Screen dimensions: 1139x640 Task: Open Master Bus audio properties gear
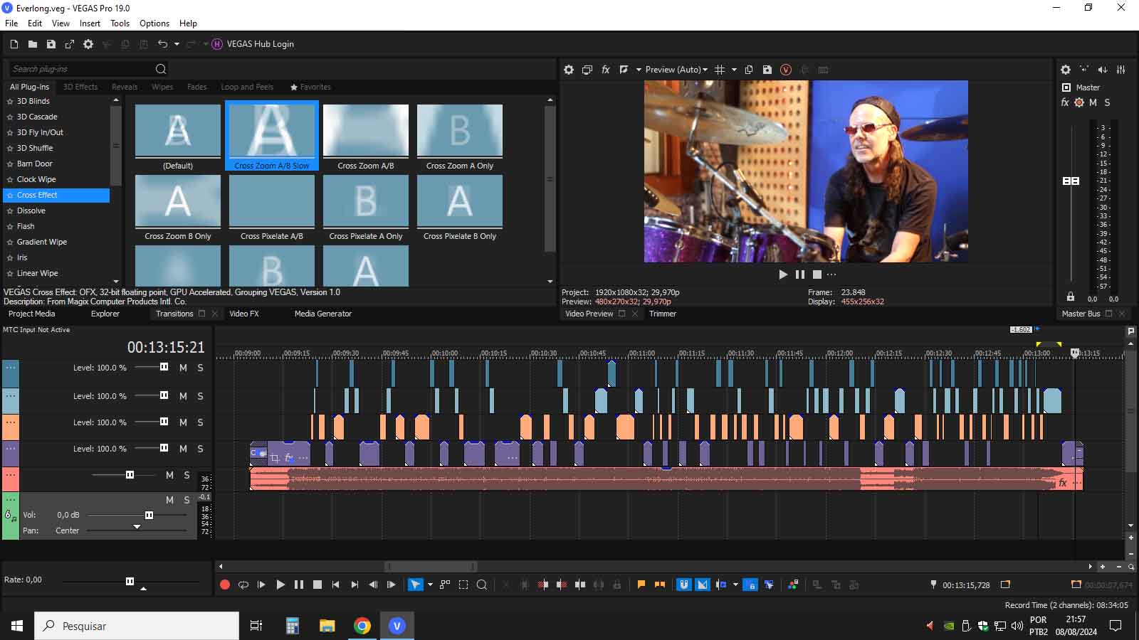point(1066,70)
